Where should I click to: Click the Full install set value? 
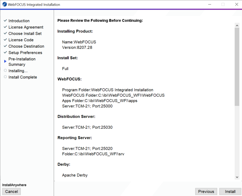click(65, 69)
